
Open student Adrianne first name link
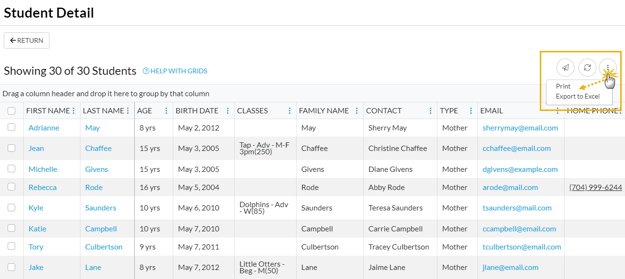pyautogui.click(x=44, y=128)
